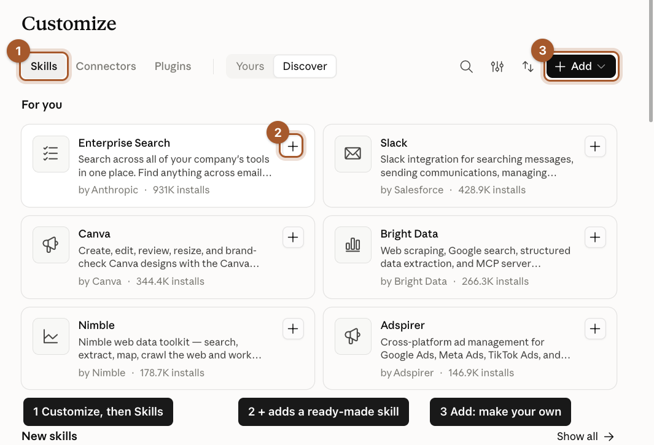Open the Canva skill title
Image resolution: width=654 pixels, height=445 pixels.
coord(95,234)
